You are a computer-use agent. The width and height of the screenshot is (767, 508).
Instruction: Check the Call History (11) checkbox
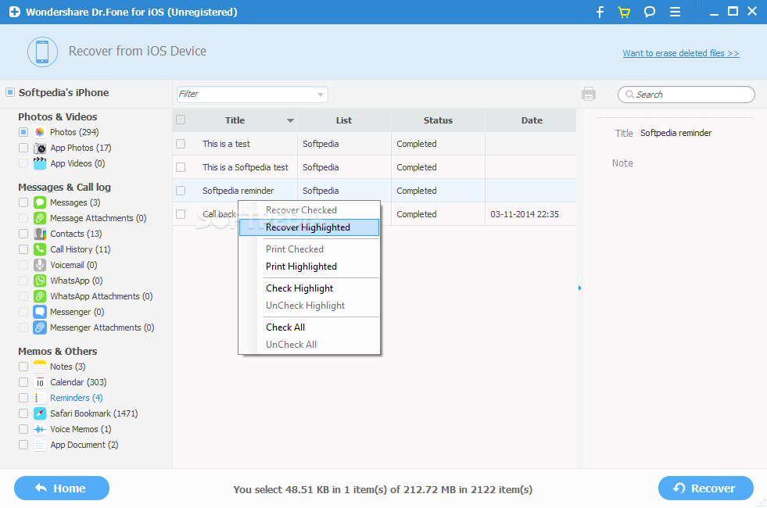click(x=23, y=249)
